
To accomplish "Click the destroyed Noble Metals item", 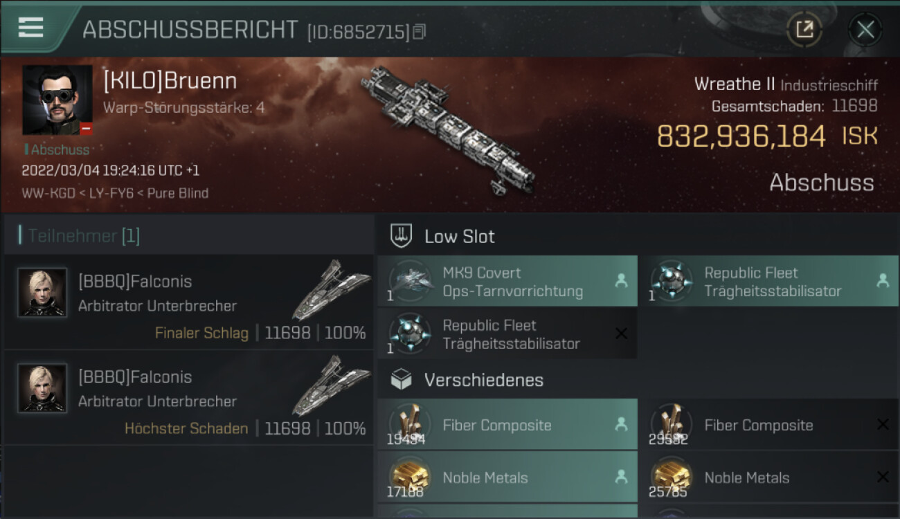I will point(768,477).
